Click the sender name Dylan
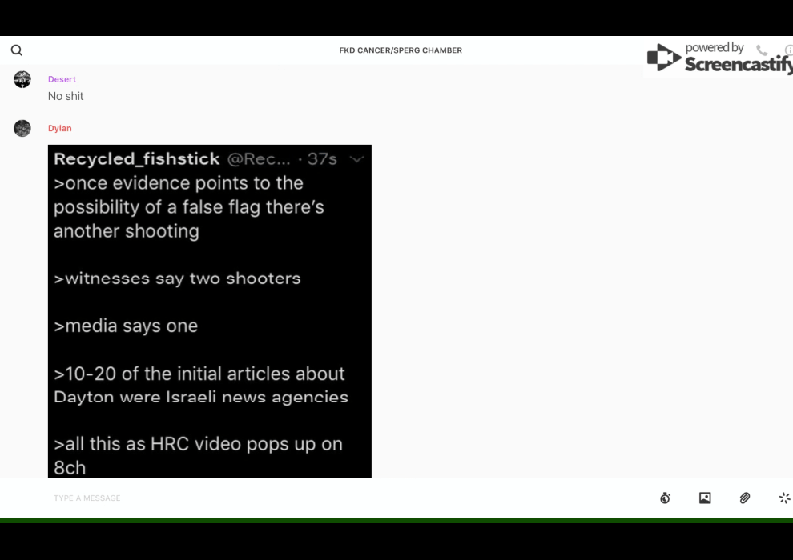The width and height of the screenshot is (793, 560). [59, 128]
